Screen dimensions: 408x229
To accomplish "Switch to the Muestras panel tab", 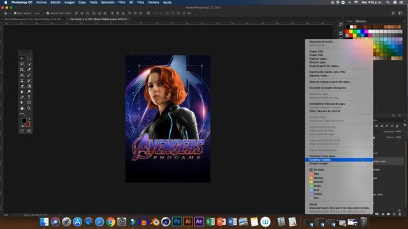I will coord(361,21).
